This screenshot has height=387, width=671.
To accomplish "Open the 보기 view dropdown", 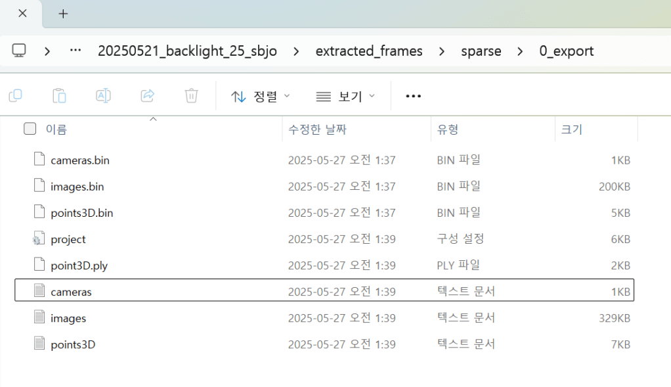I will [345, 97].
